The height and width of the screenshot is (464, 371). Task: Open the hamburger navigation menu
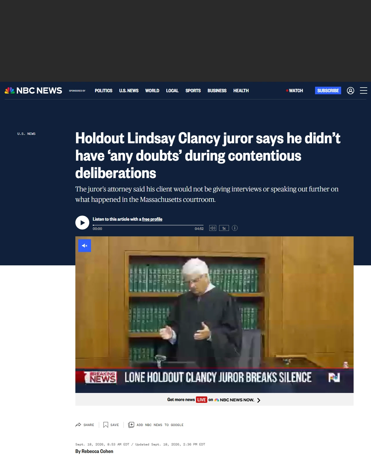tap(363, 90)
